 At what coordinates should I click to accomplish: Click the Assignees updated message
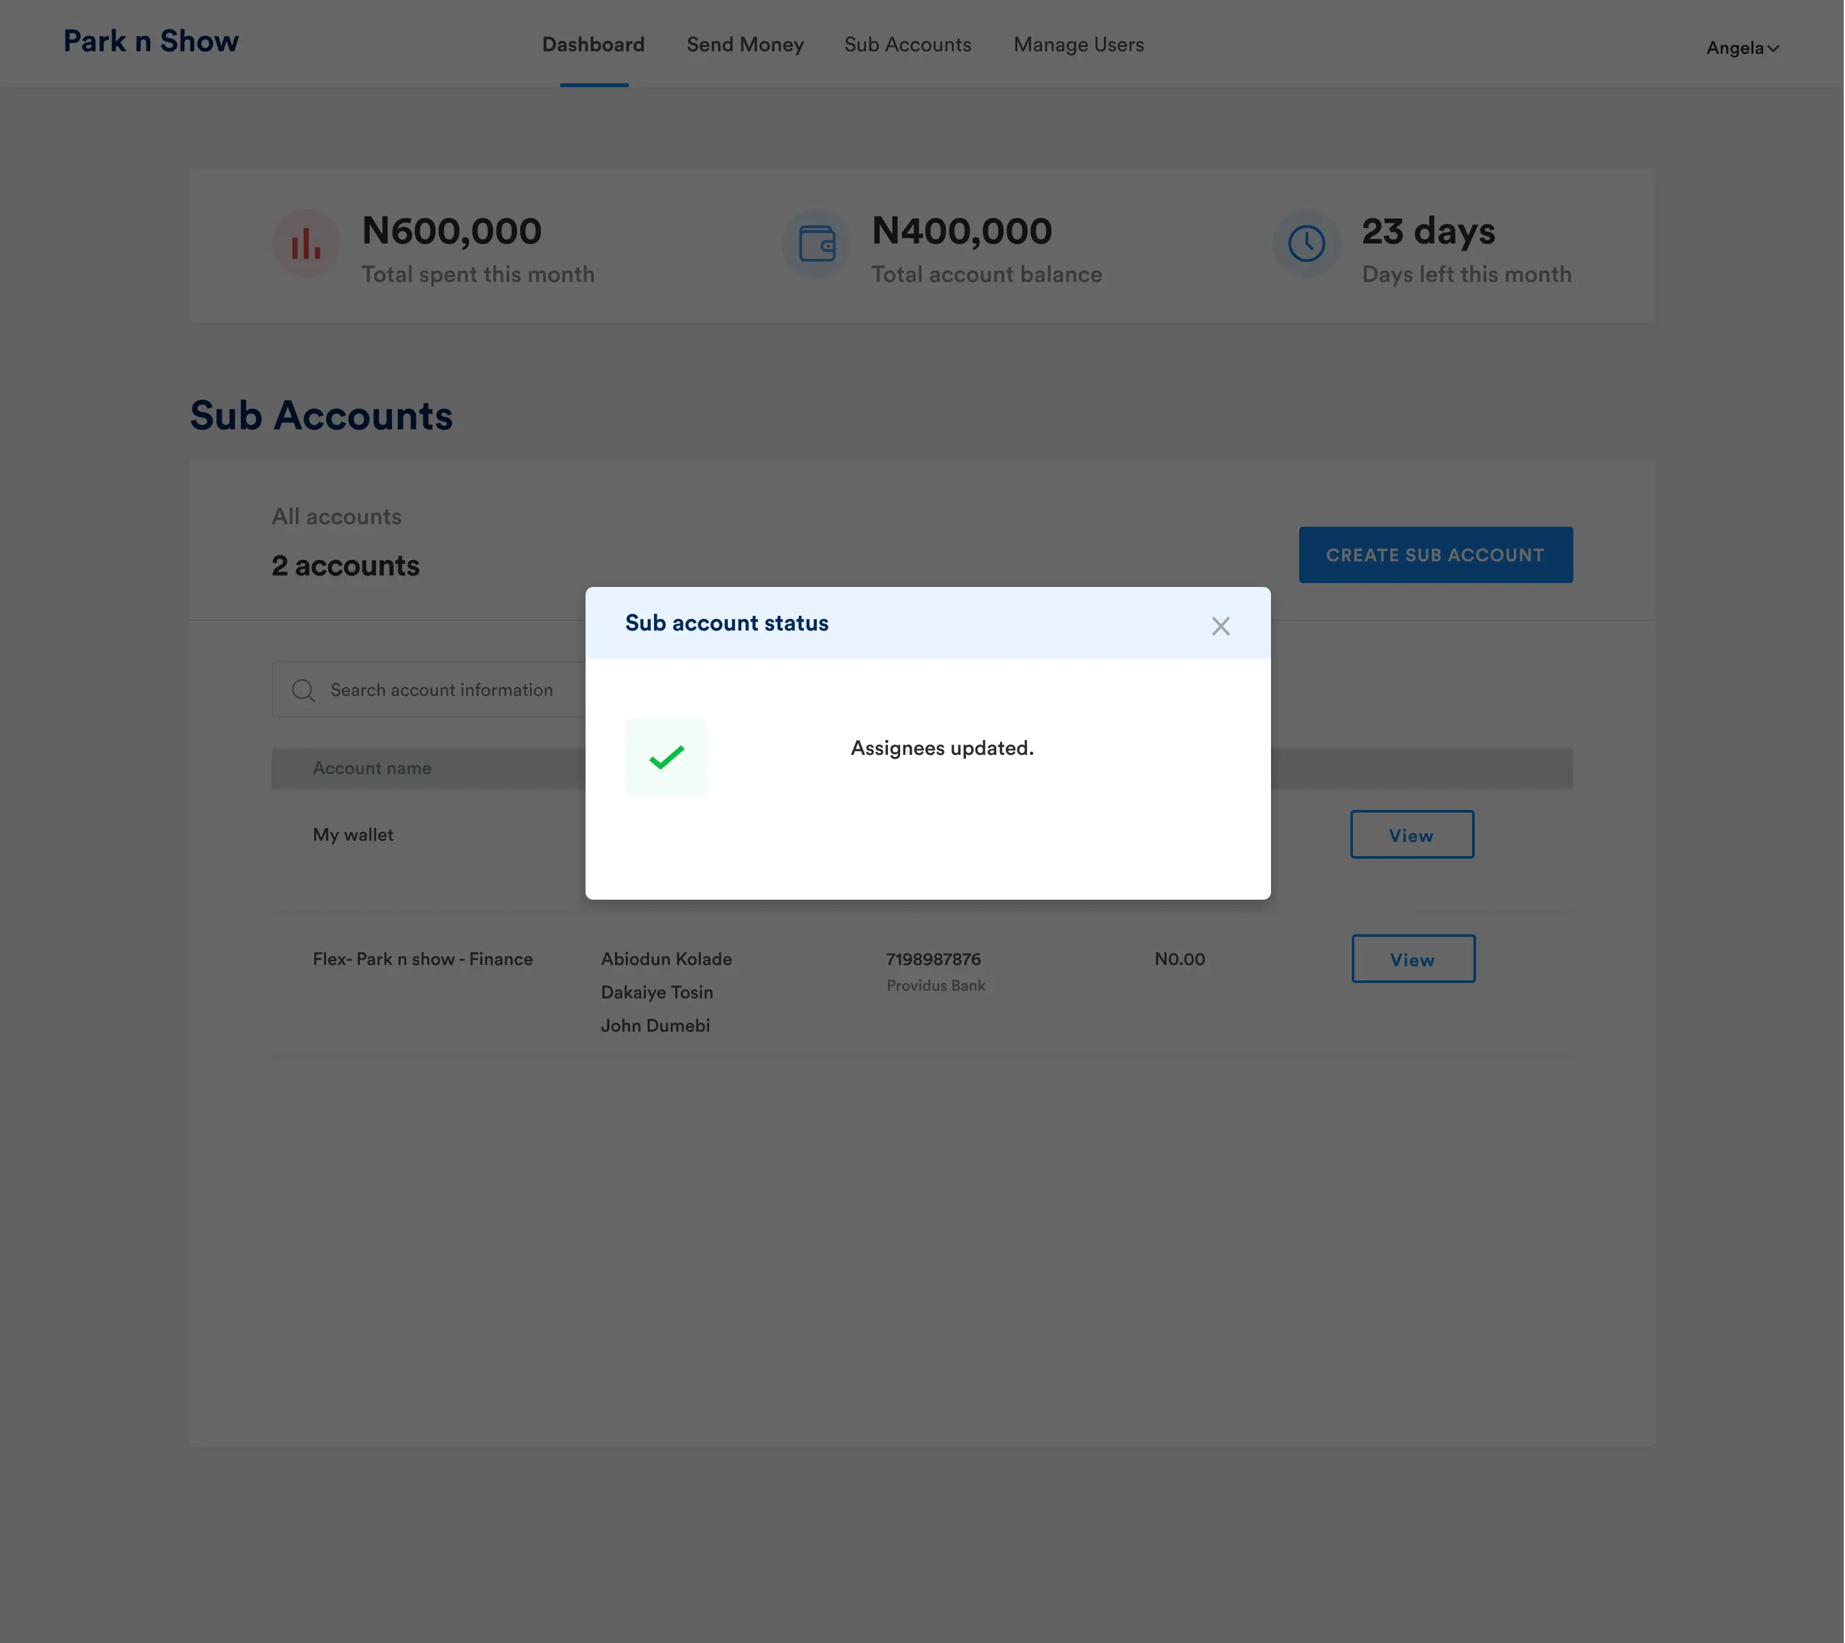(942, 748)
